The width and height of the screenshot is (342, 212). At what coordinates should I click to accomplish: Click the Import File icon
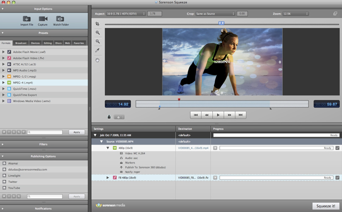pyautogui.click(x=26, y=19)
